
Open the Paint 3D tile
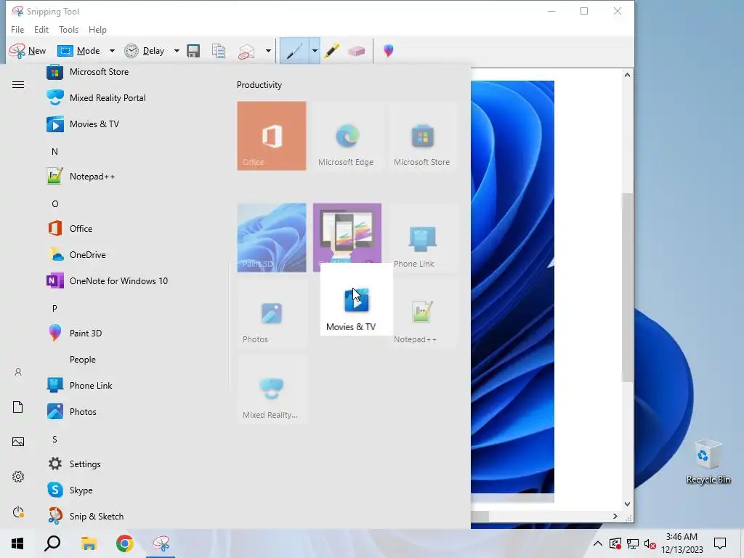pos(272,238)
